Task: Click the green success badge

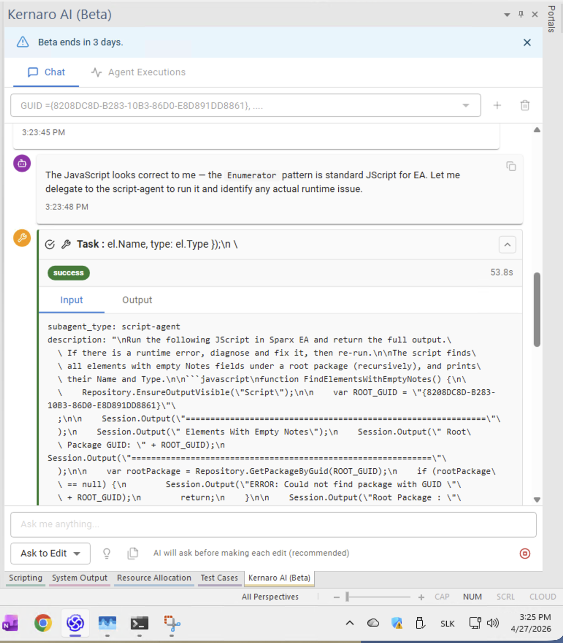Action: (69, 273)
